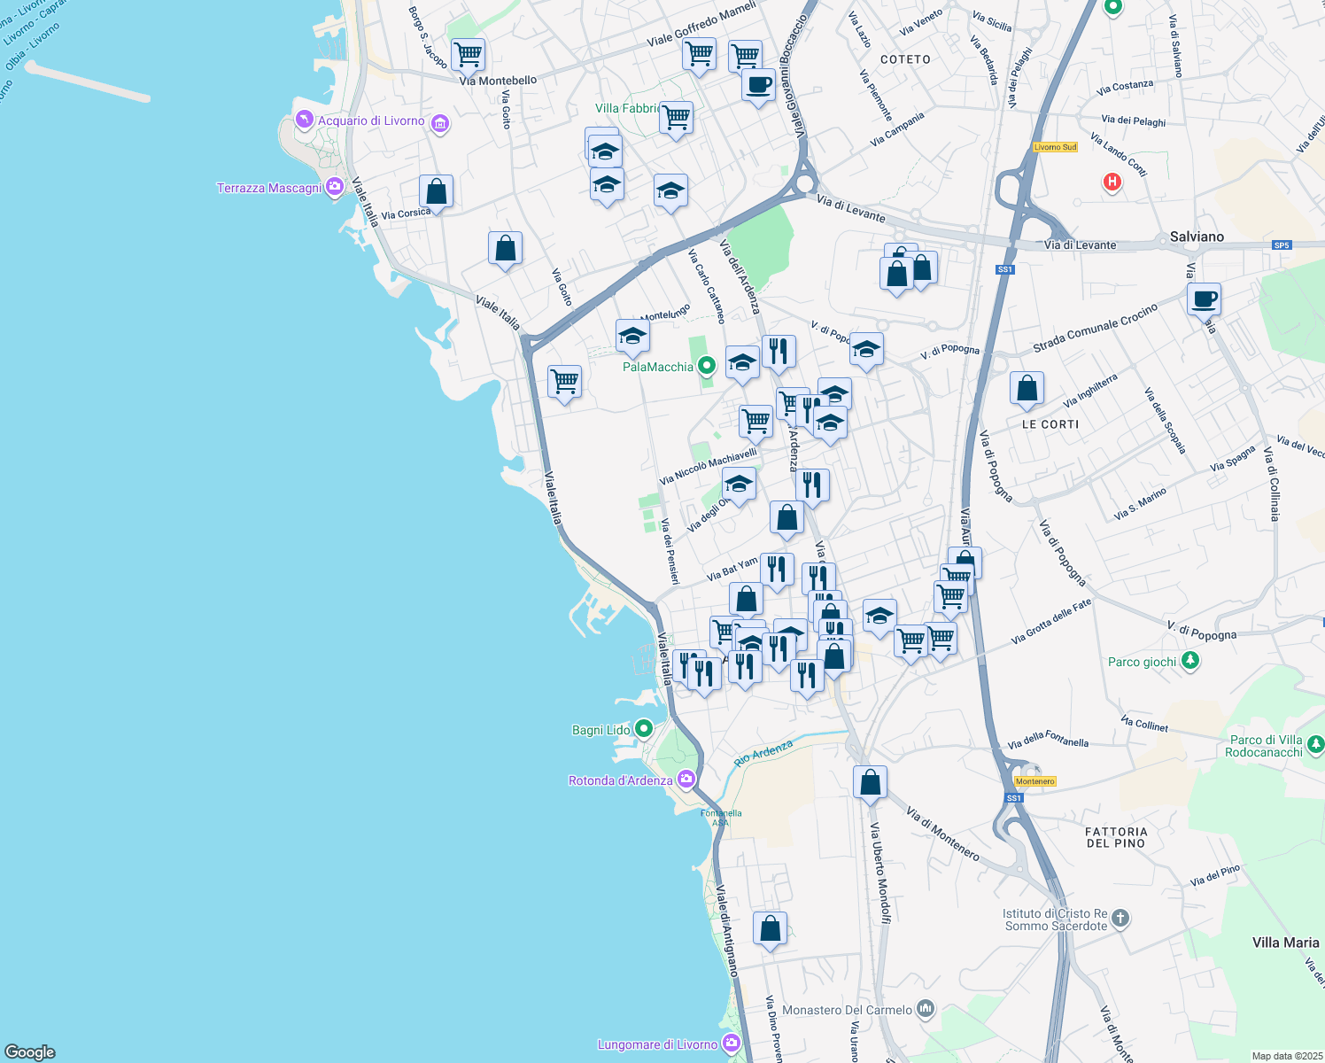Select the SS1 highway shield near Montenero
Image resolution: width=1325 pixels, height=1063 pixels.
(x=1012, y=796)
